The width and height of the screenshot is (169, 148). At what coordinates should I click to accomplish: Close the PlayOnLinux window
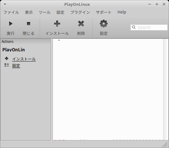pyautogui.click(x=164, y=4)
